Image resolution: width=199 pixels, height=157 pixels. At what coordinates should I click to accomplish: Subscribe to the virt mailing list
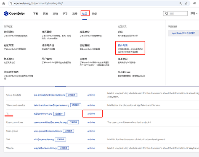61,139
